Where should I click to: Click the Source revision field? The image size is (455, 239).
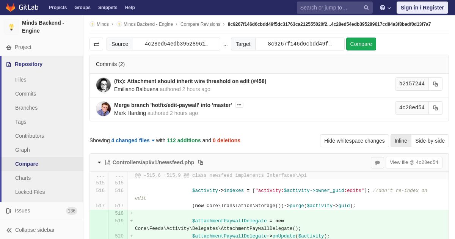coord(176,44)
